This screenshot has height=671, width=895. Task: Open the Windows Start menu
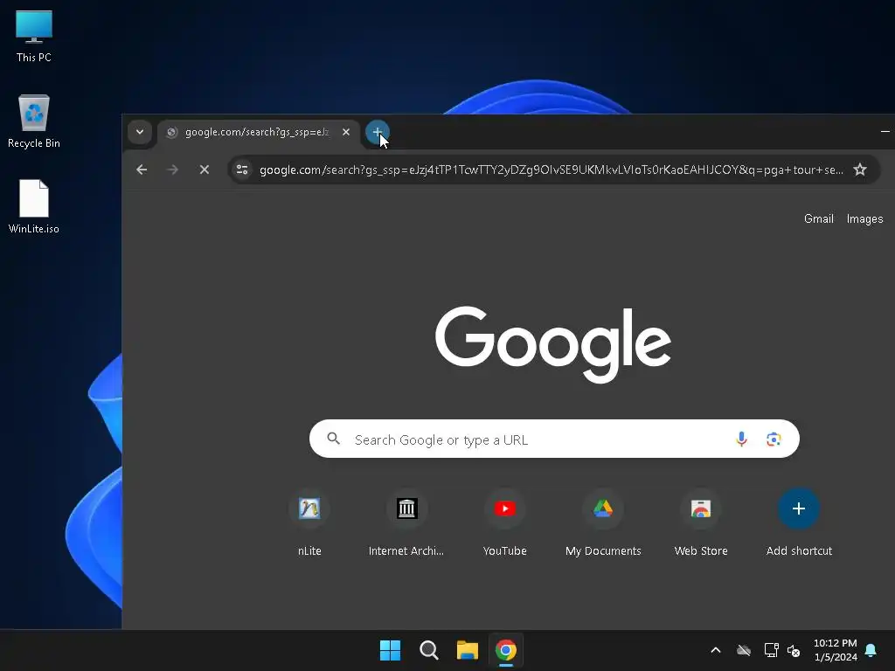coord(391,650)
